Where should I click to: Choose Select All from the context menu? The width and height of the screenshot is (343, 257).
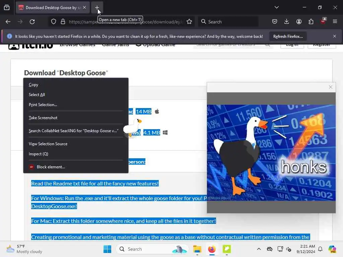[x=76, y=95]
